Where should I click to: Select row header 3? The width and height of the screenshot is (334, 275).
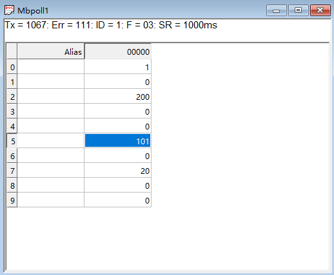pos(12,111)
